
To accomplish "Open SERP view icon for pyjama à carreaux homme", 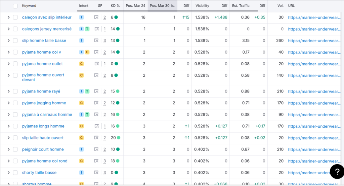I will click(96, 114).
